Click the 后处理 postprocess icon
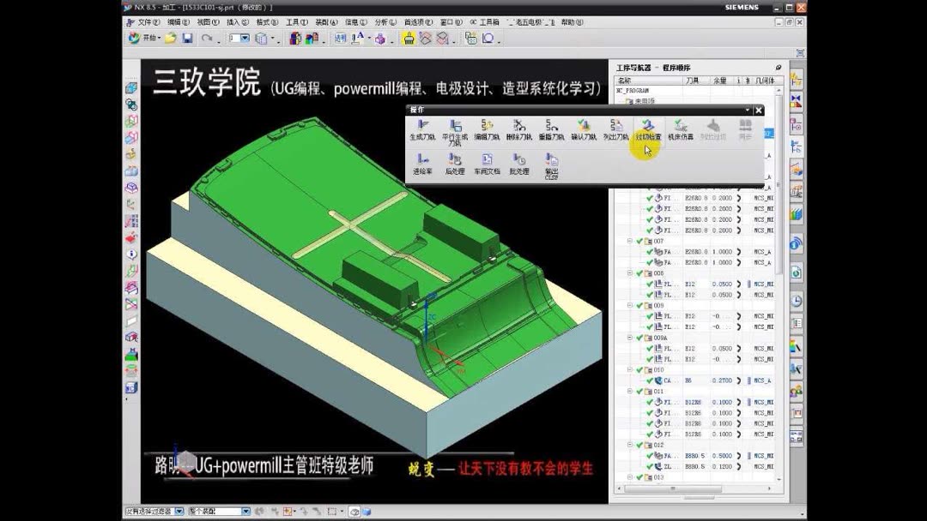This screenshot has height=521, width=927. pyautogui.click(x=456, y=163)
